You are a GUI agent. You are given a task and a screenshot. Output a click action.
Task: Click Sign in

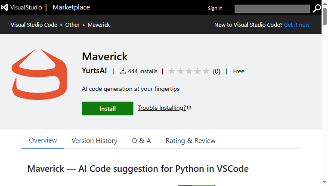[x=215, y=8]
